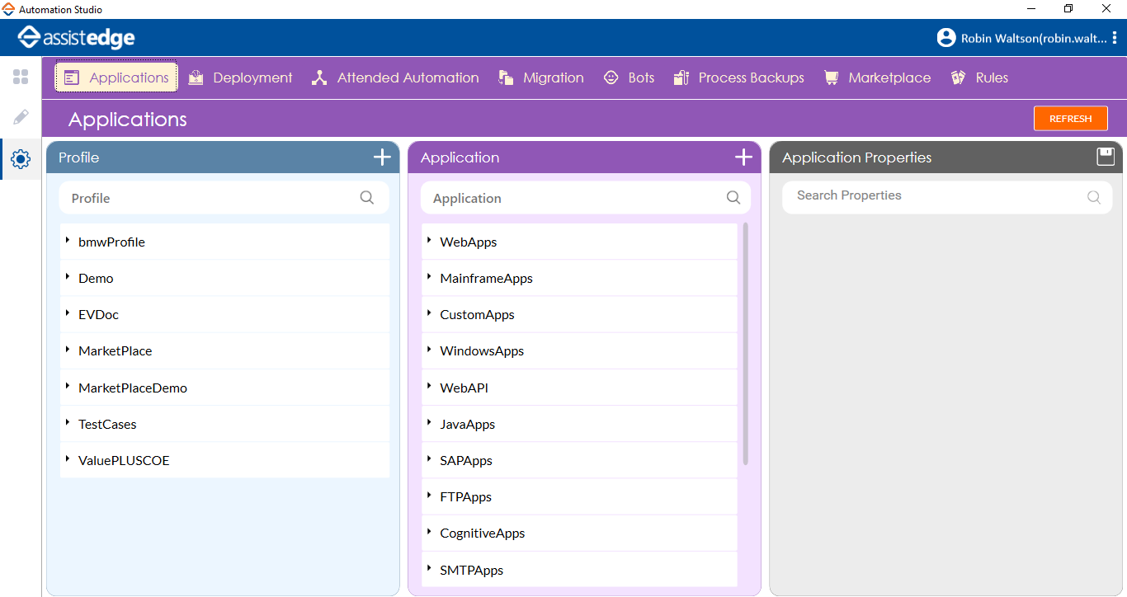Click the Application list scrollbar

[746, 344]
